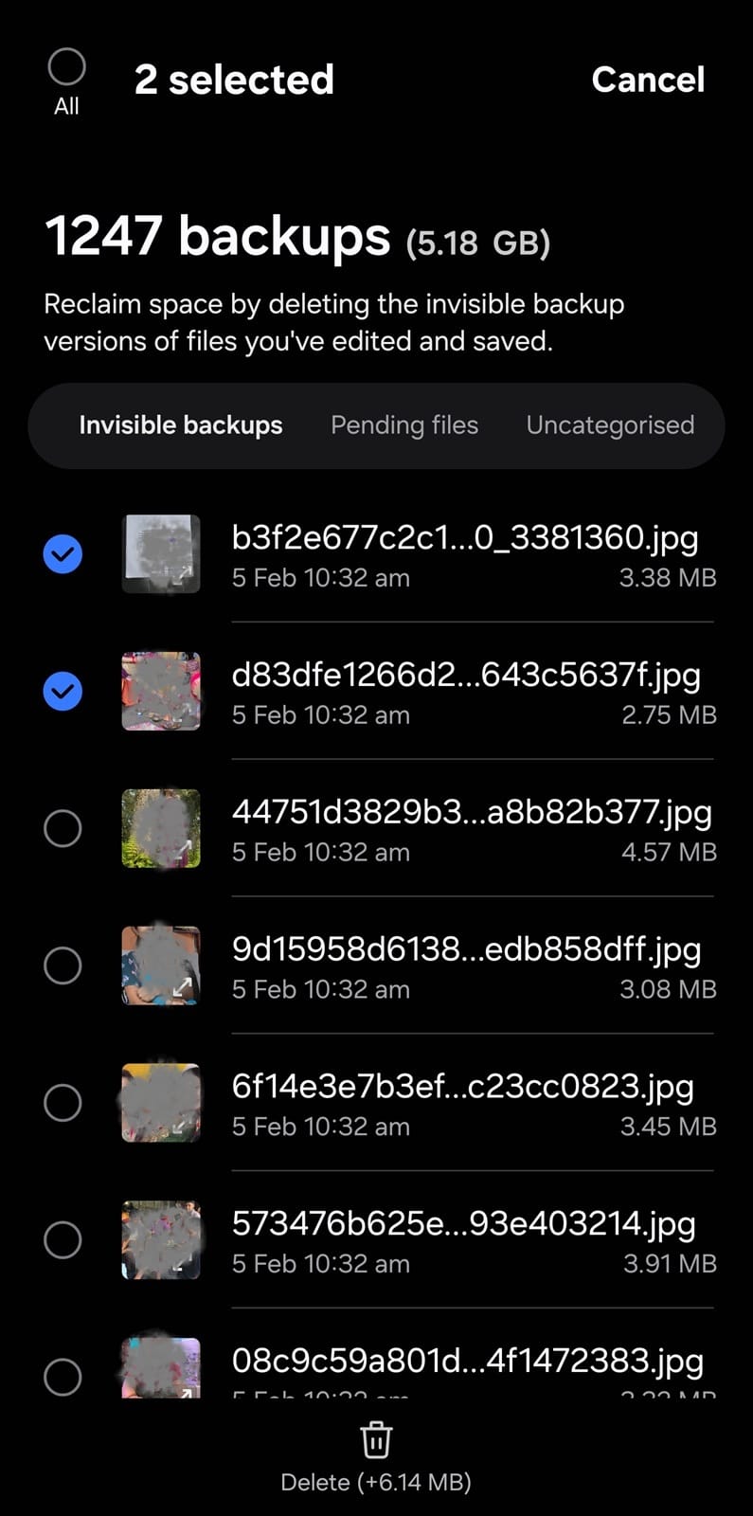
Task: Tick the 573476b625e file checkbox
Action: [x=63, y=1239]
